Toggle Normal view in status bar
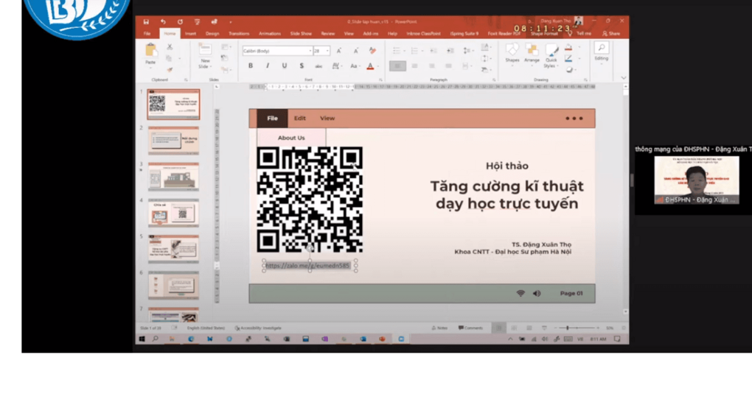Viewport: 752px width, 416px height. 498,328
